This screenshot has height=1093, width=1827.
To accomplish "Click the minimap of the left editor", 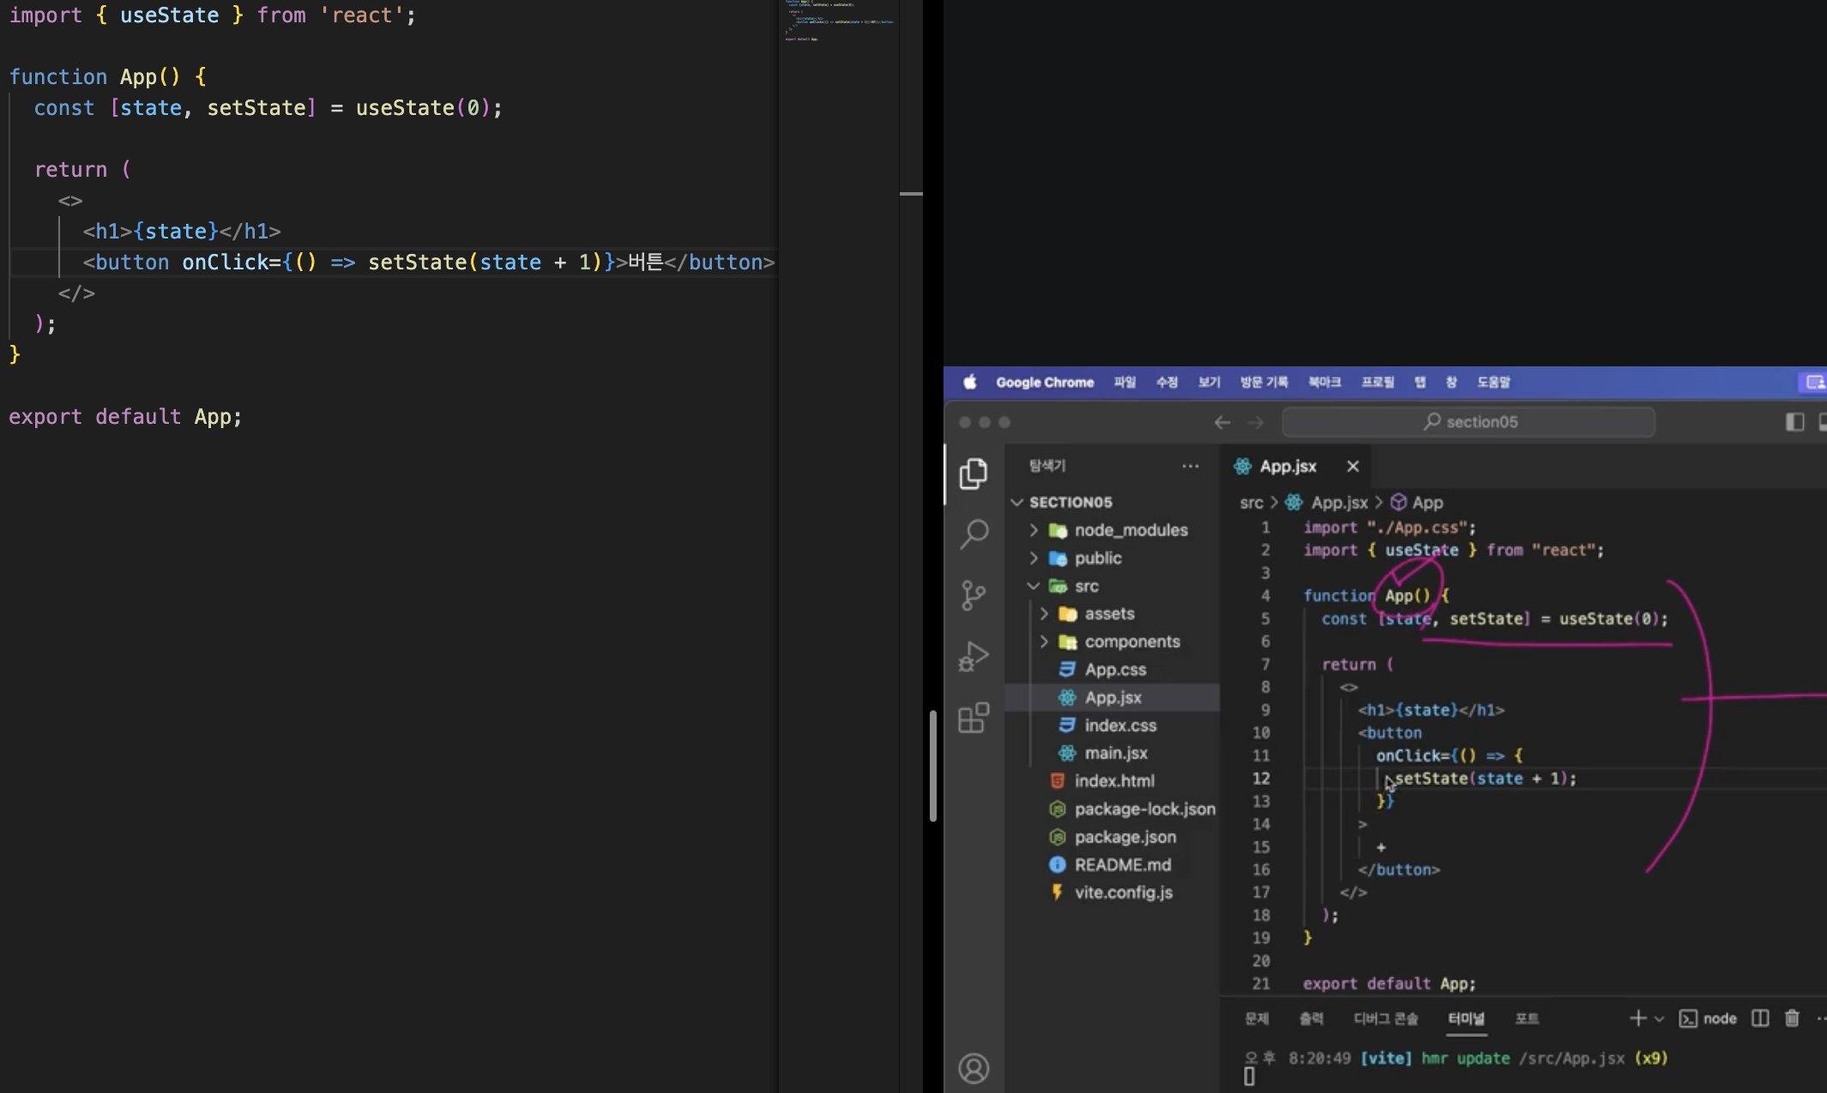I will (839, 21).
